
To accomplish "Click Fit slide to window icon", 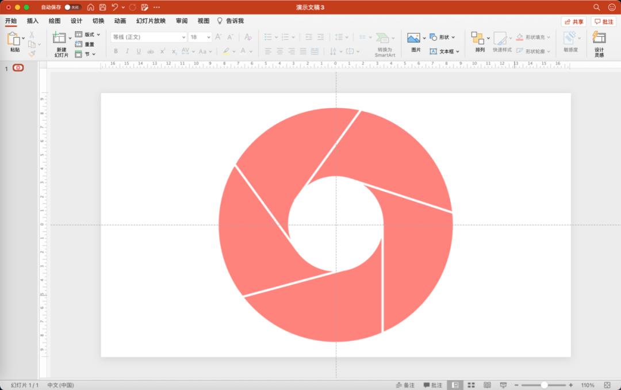I will [607, 385].
